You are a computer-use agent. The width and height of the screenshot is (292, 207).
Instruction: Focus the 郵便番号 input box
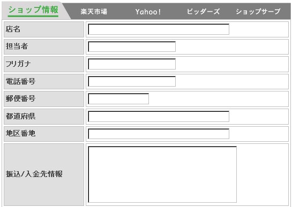[x=118, y=99]
